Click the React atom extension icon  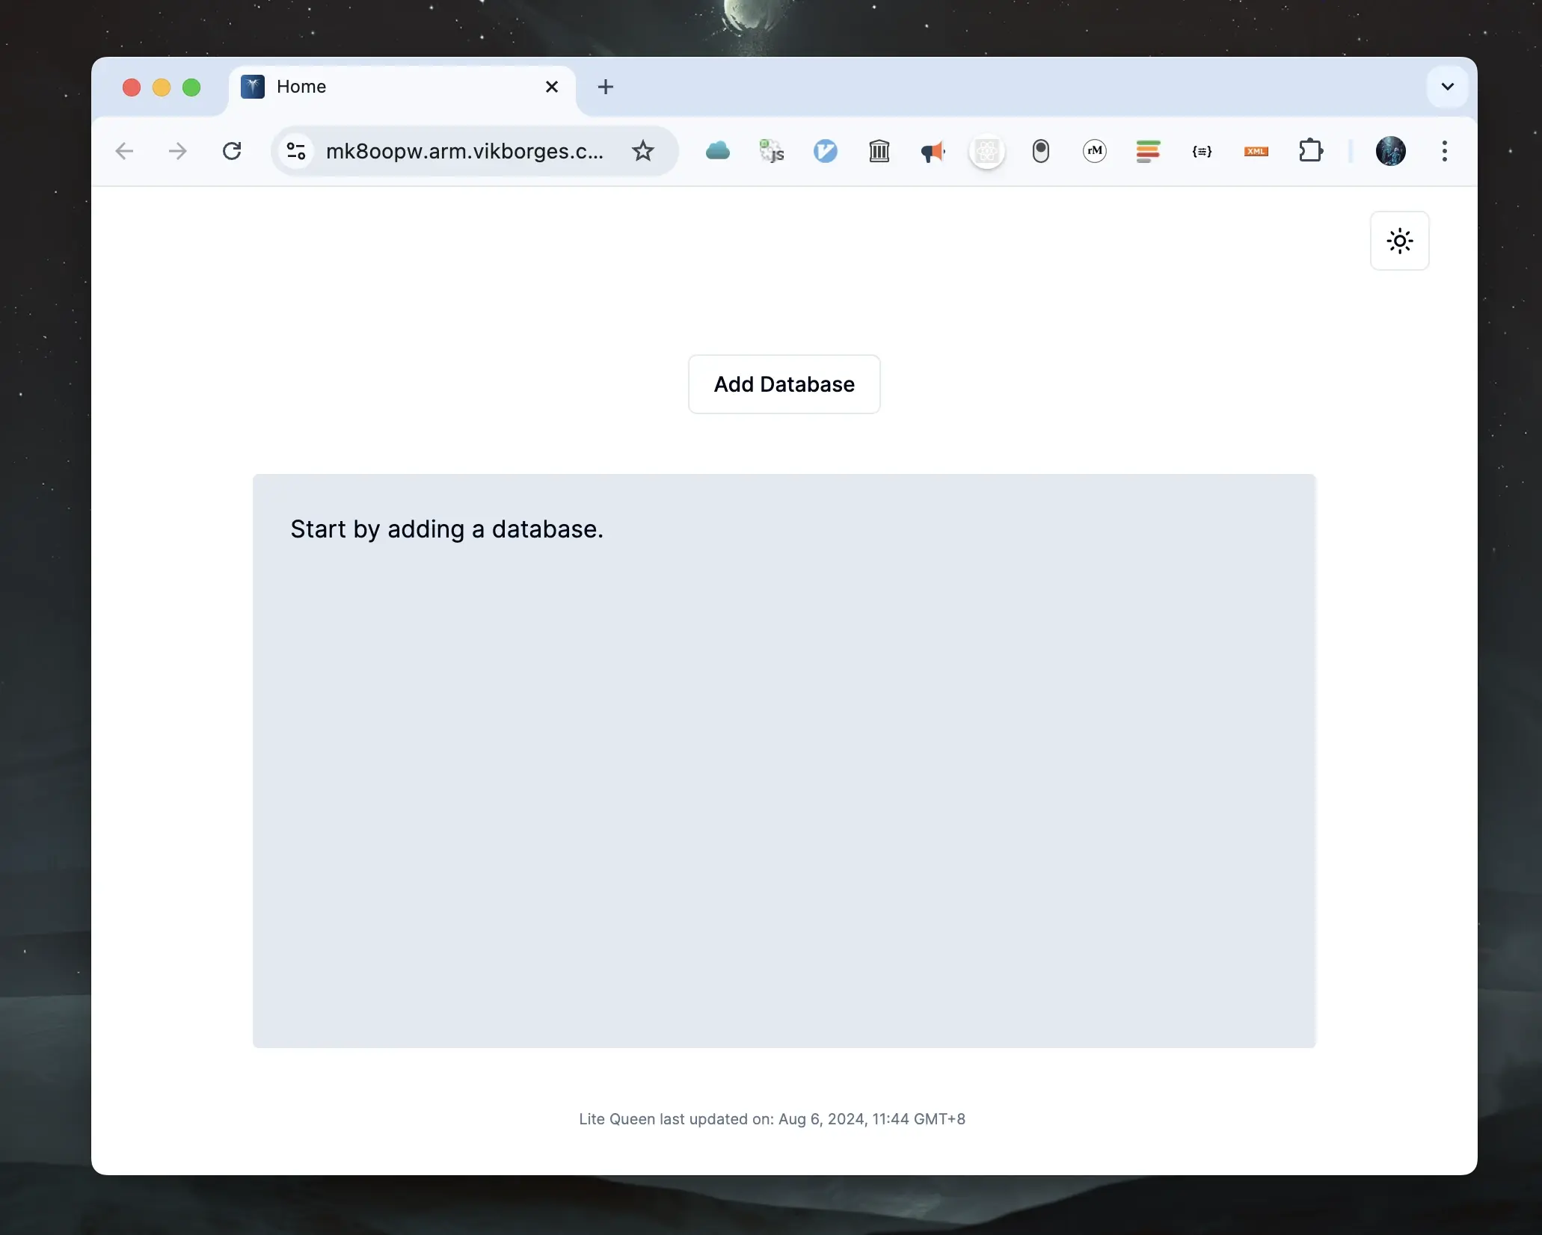(x=986, y=152)
